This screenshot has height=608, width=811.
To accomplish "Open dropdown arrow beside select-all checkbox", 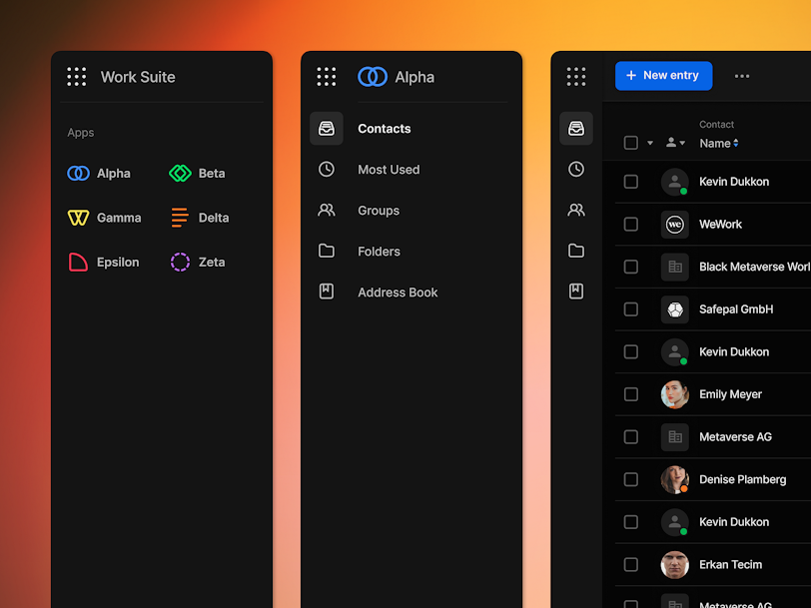I will [x=650, y=143].
